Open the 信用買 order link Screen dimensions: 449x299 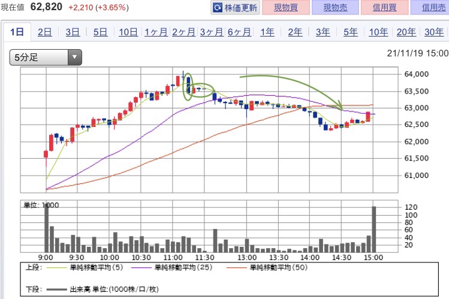[385, 7]
